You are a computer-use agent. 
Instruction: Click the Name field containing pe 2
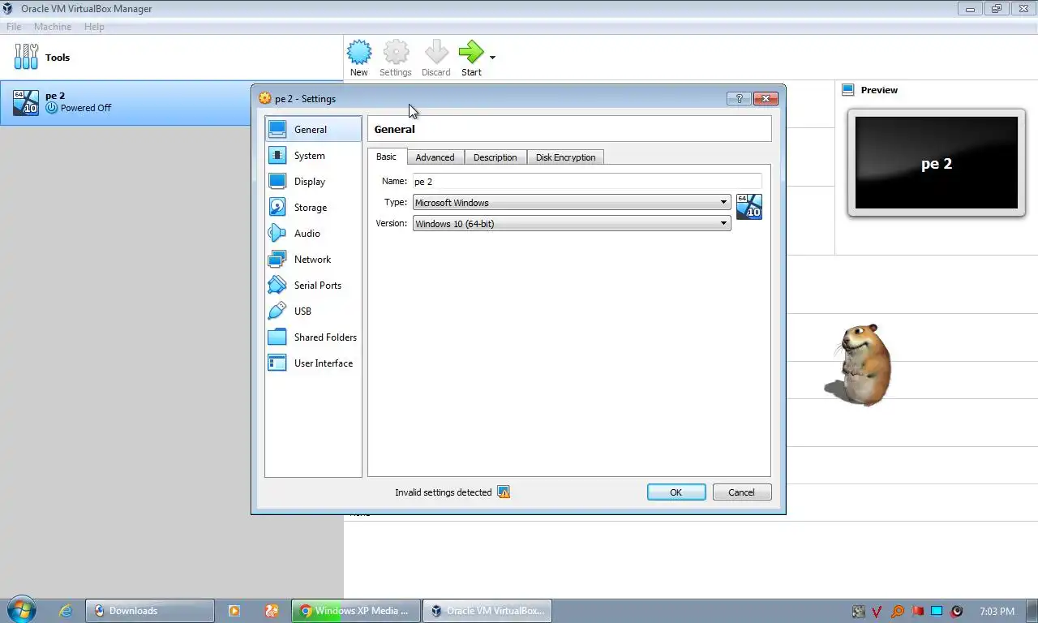click(587, 182)
